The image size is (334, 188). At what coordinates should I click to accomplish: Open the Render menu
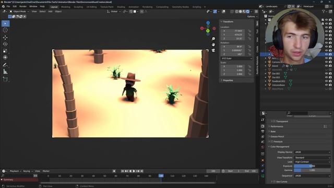point(23,7)
